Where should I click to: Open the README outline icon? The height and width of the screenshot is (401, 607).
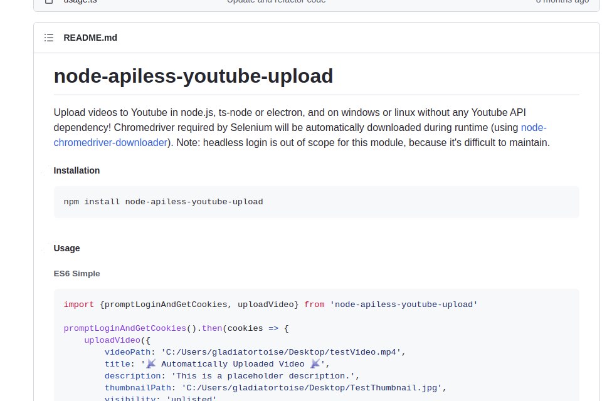pyautogui.click(x=49, y=38)
